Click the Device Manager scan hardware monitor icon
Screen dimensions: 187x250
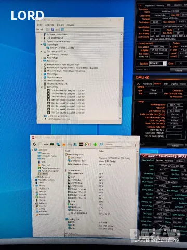(x=62, y=30)
